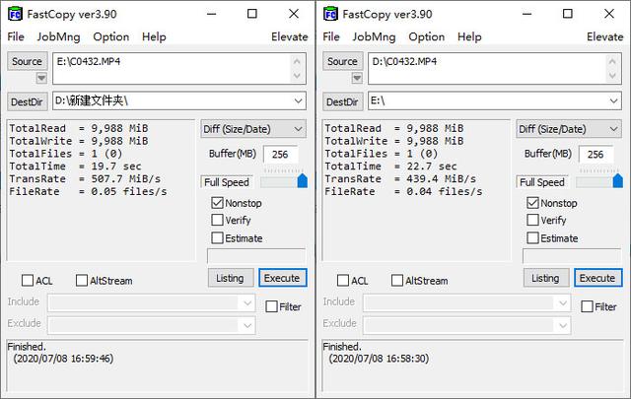
Task: Click Source field scroll up arrow, left window
Action: click(x=297, y=61)
